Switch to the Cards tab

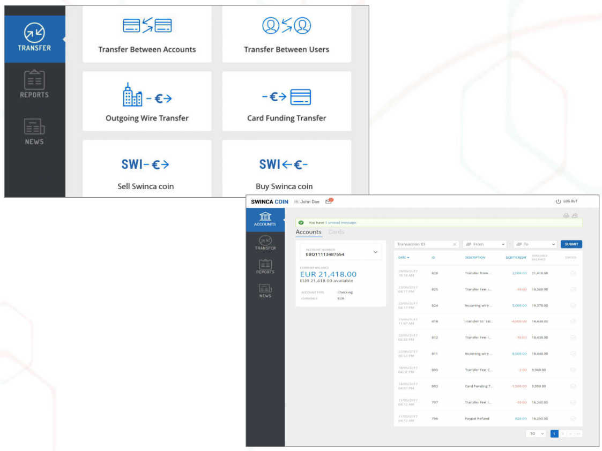[336, 232]
